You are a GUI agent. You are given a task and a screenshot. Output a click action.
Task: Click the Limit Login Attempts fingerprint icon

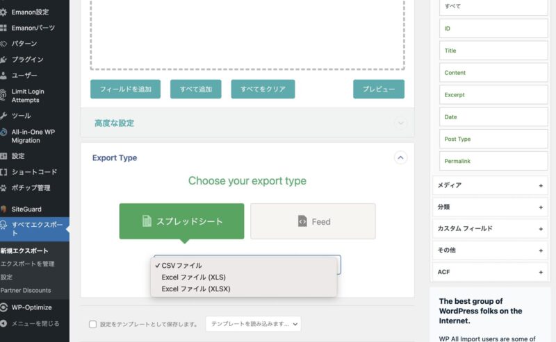(3, 95)
